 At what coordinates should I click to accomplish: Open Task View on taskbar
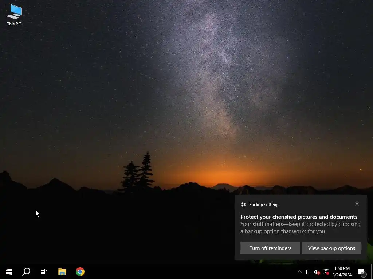pyautogui.click(x=44, y=272)
